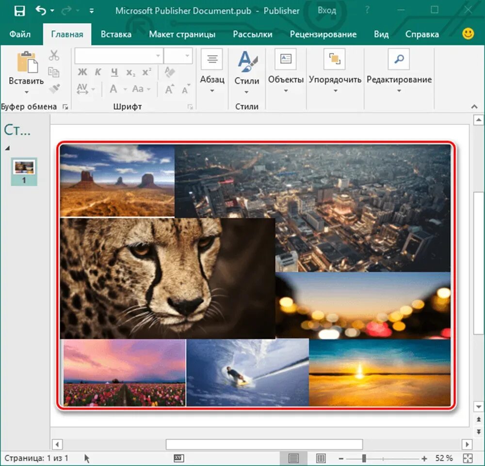The image size is (485, 466).
Task: Click the font name combo box
Action: click(x=119, y=56)
